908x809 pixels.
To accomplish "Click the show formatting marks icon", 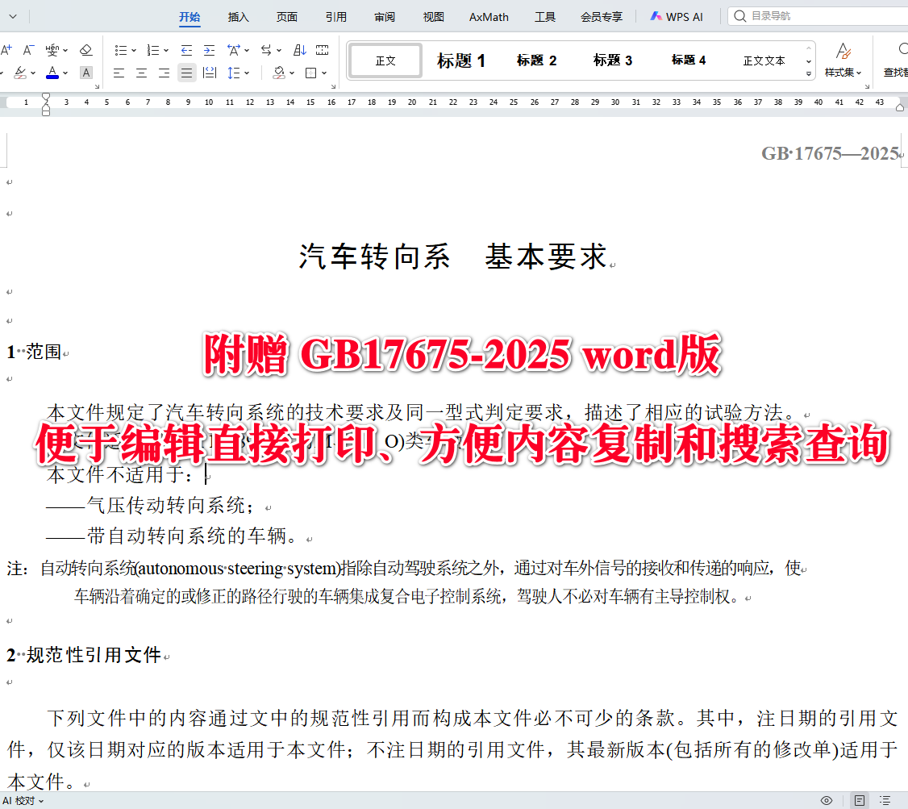I will 322,50.
